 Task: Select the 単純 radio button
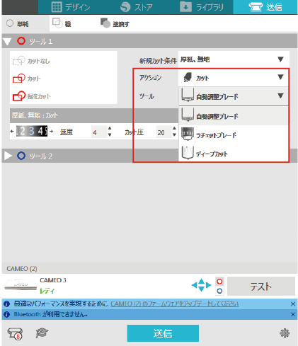tap(10, 23)
